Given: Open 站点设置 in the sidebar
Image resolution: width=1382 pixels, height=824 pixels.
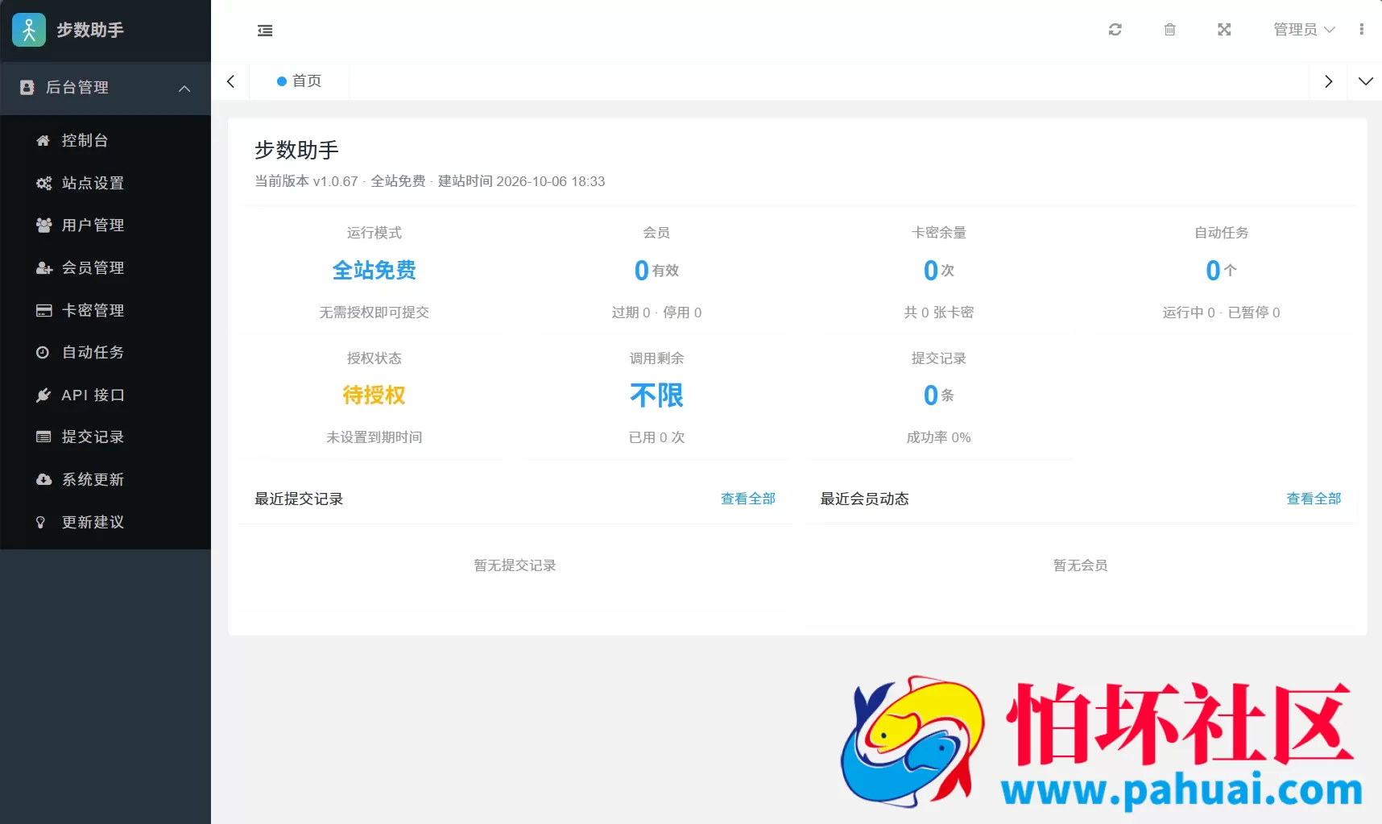Looking at the screenshot, I should [106, 183].
